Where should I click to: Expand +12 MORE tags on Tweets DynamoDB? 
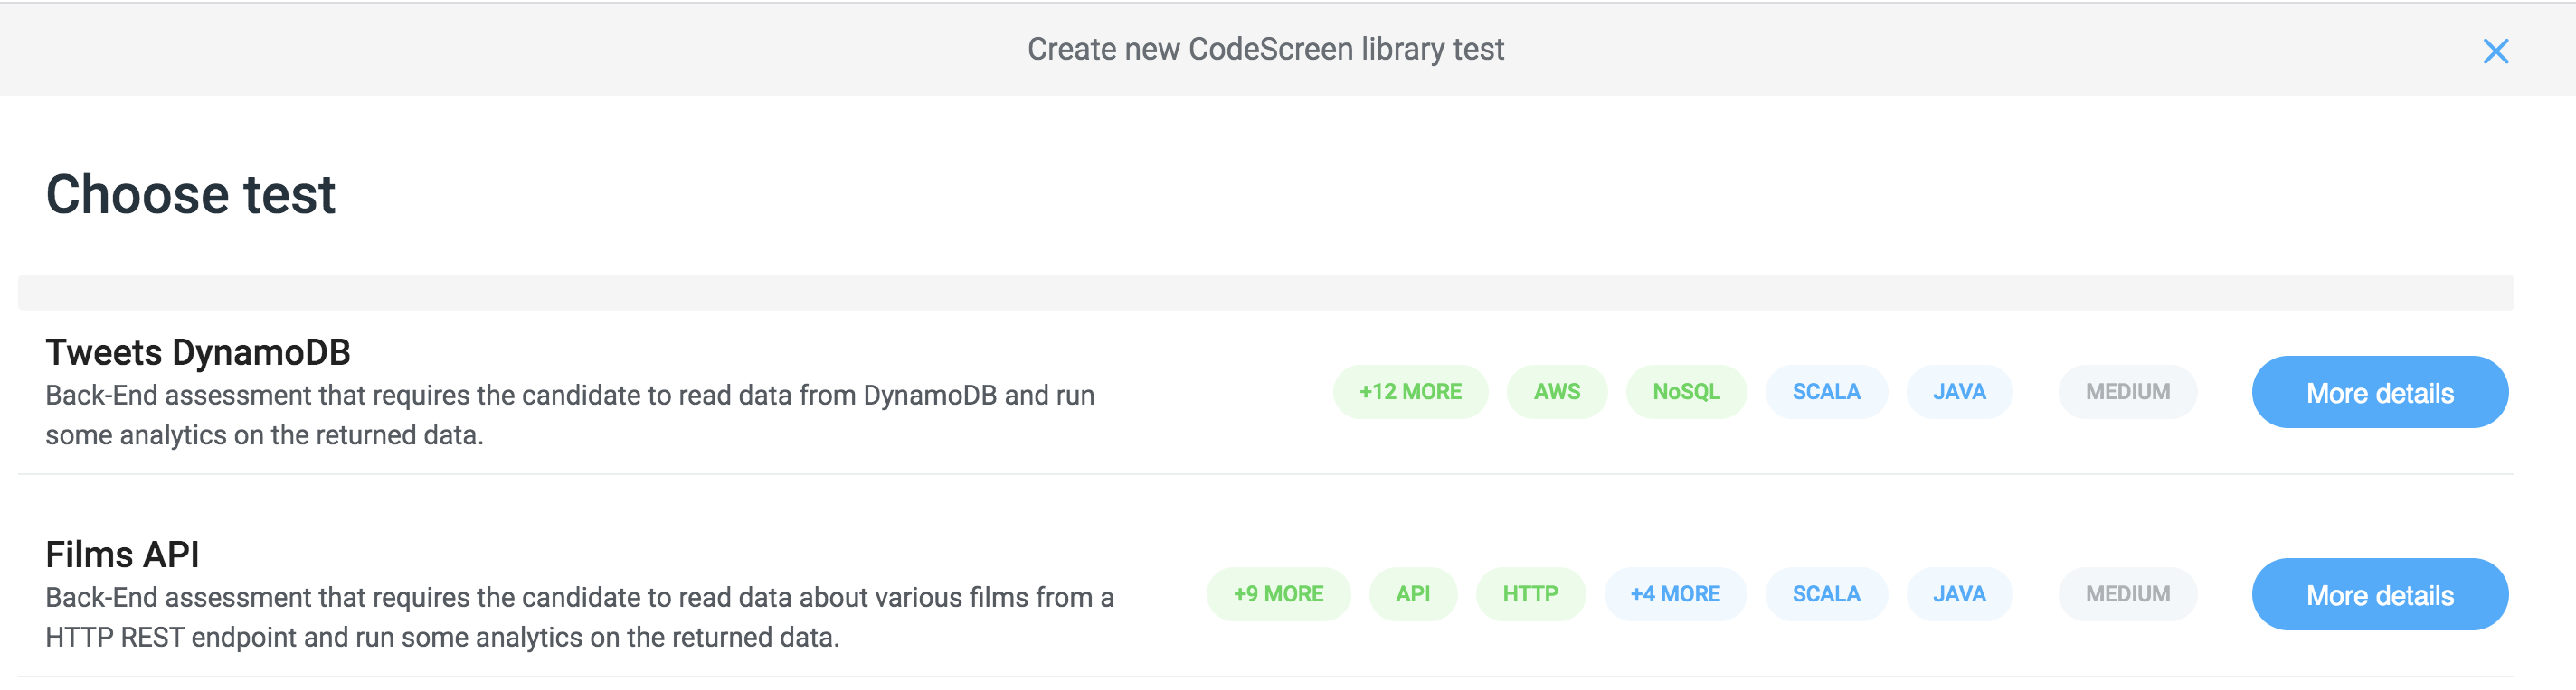tap(1409, 393)
